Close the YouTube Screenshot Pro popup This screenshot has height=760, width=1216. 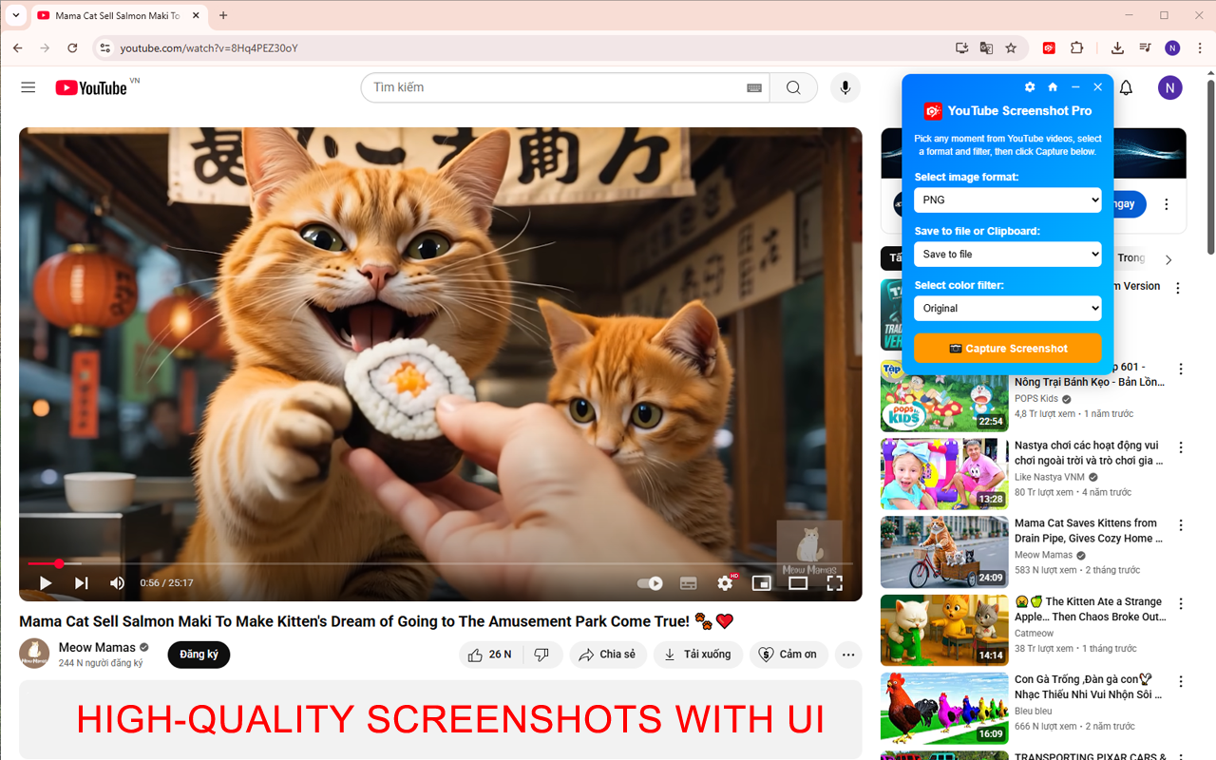tap(1098, 86)
